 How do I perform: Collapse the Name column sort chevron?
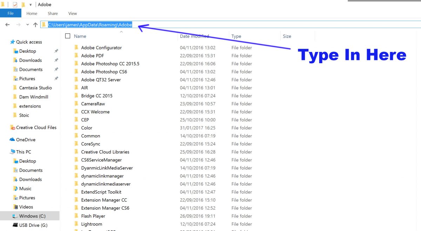point(121,31)
